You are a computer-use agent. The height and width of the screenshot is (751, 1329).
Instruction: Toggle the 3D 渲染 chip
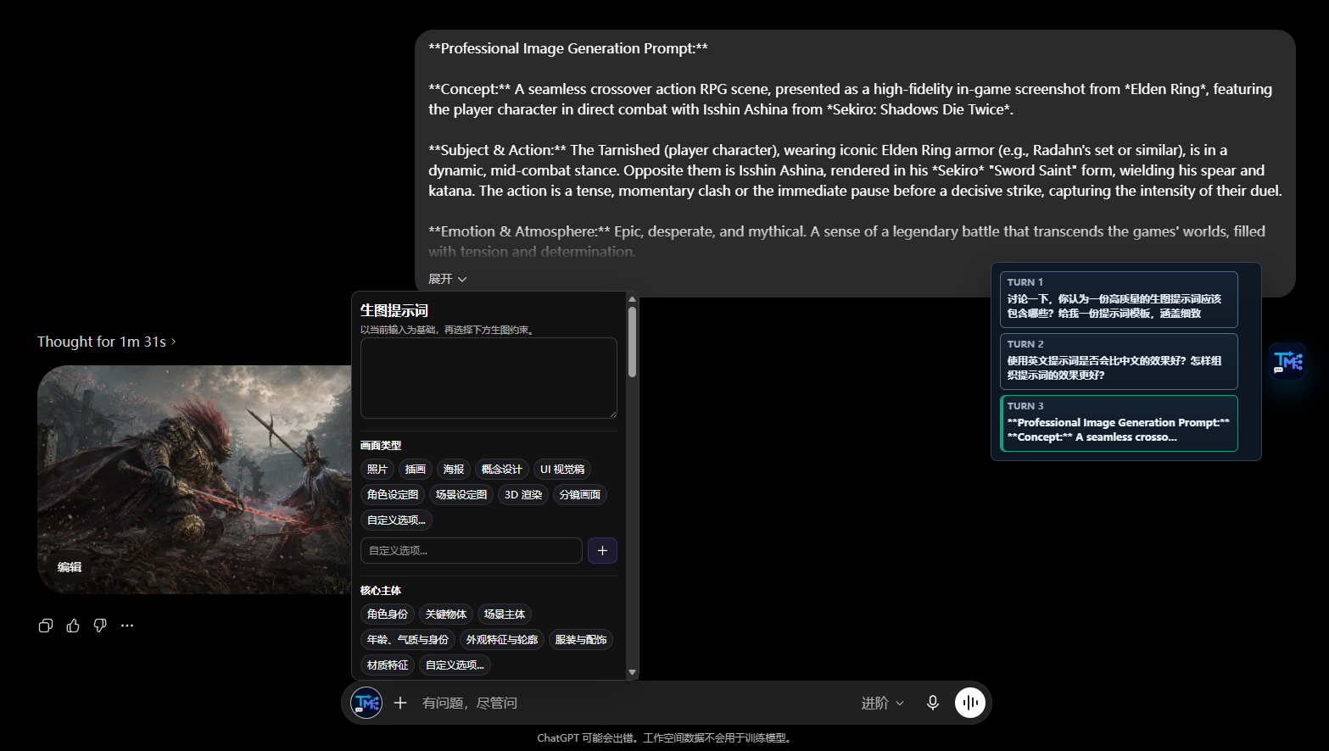523,495
